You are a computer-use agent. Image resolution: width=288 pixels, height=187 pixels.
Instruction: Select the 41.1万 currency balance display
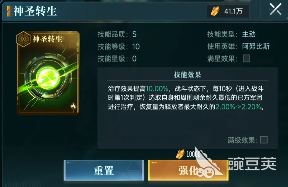[228, 11]
